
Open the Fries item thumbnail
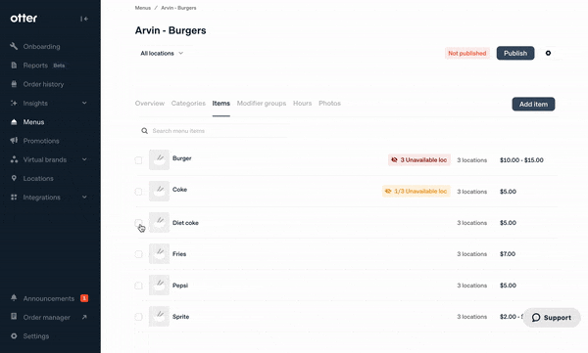click(159, 254)
